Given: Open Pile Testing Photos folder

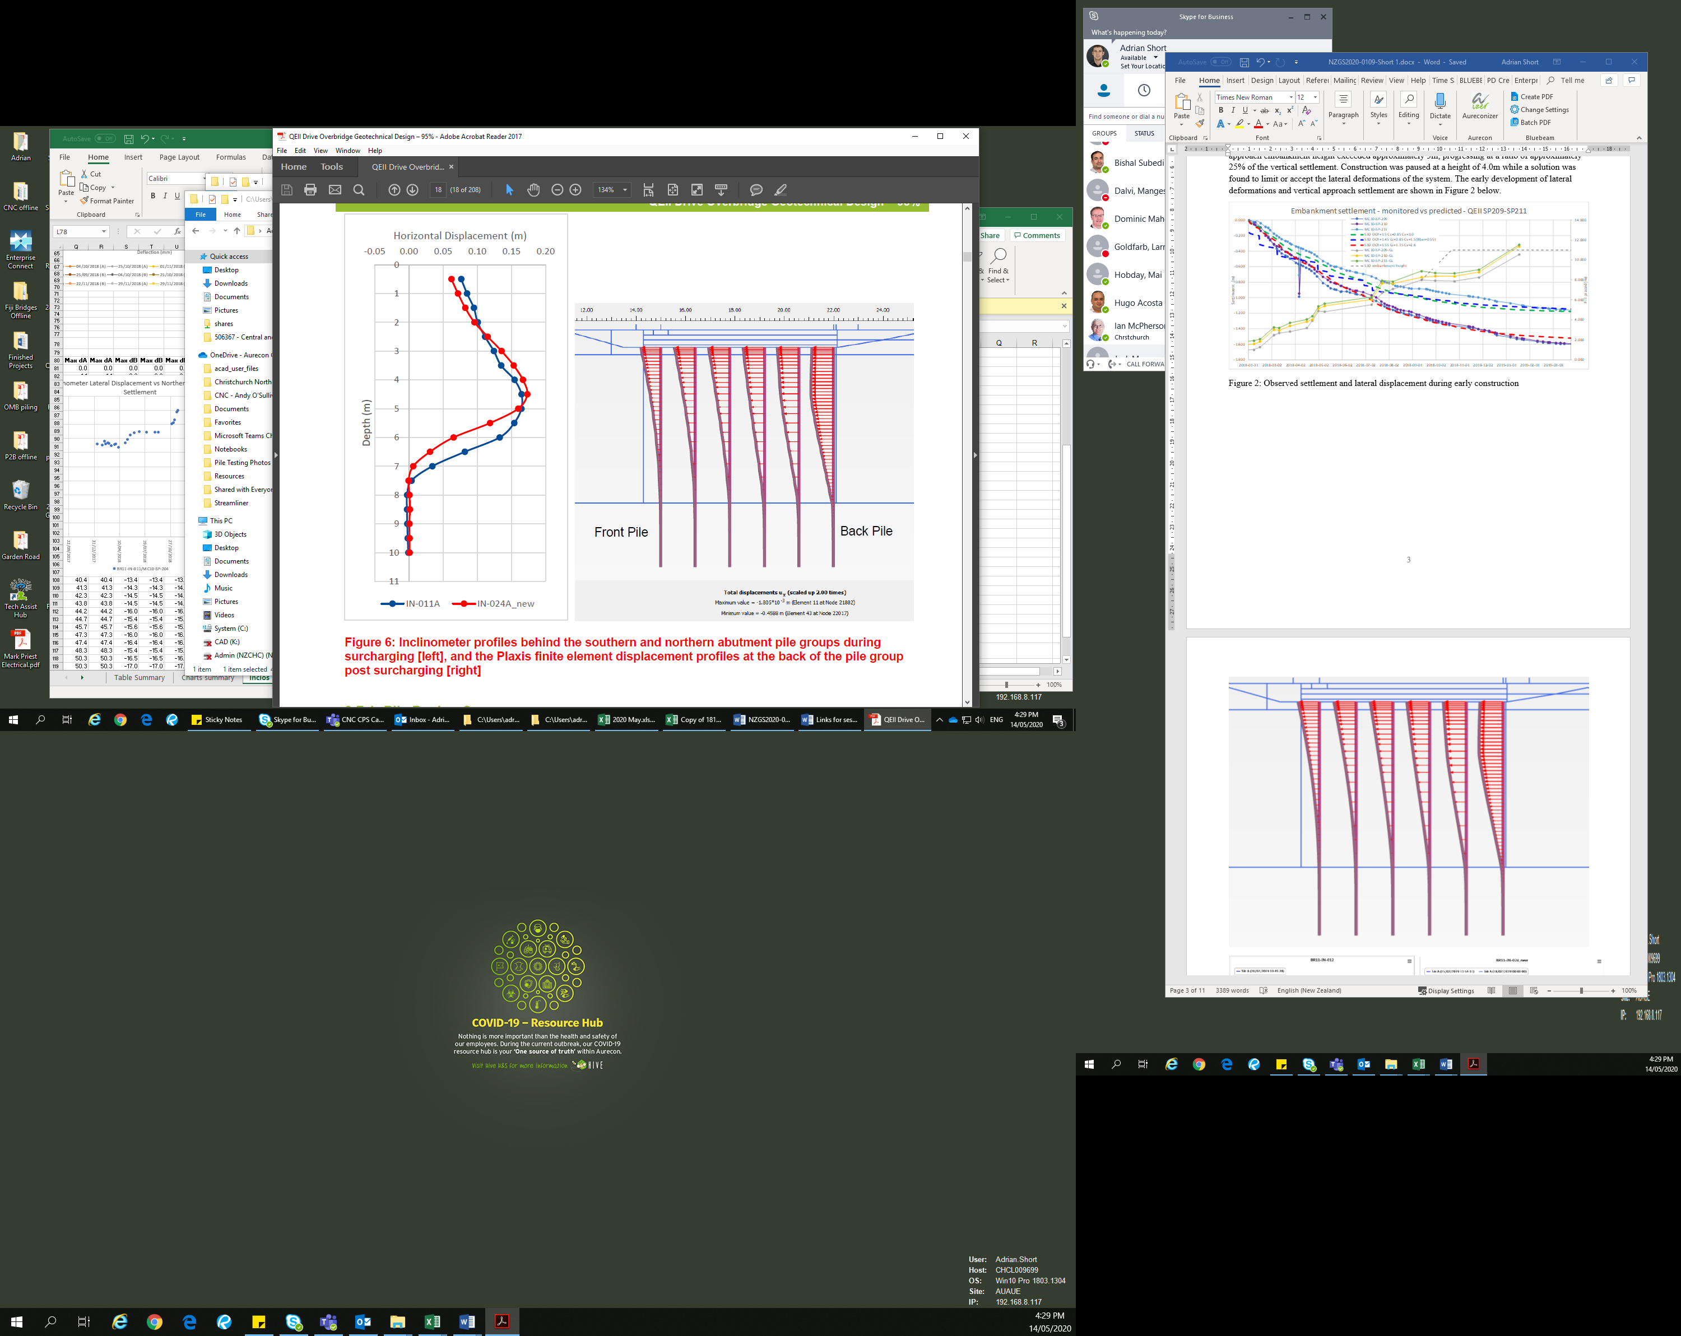Looking at the screenshot, I should point(242,462).
